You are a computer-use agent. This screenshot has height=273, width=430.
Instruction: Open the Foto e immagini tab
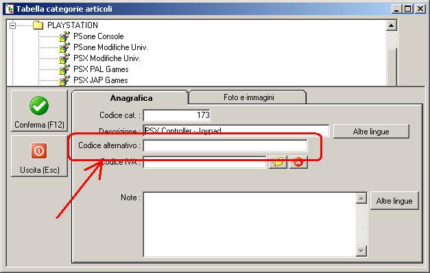click(x=248, y=97)
